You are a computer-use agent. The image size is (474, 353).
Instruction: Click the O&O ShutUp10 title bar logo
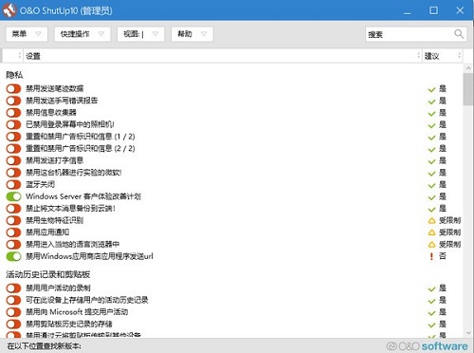point(9,10)
